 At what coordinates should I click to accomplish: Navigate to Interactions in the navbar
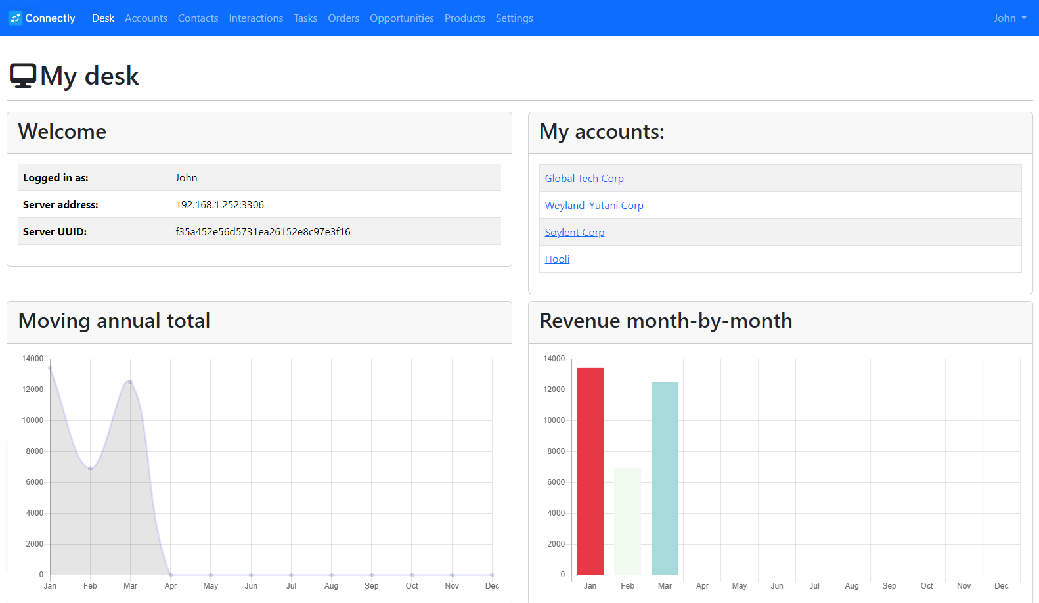tap(255, 18)
